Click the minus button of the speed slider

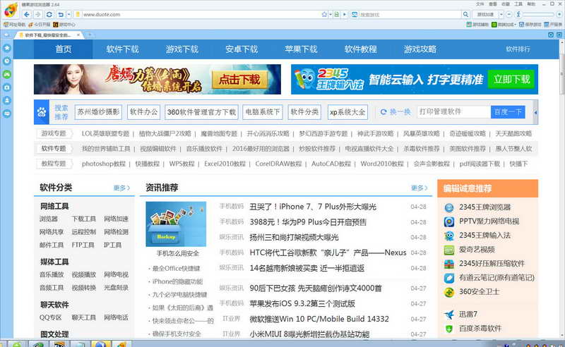coord(509,14)
